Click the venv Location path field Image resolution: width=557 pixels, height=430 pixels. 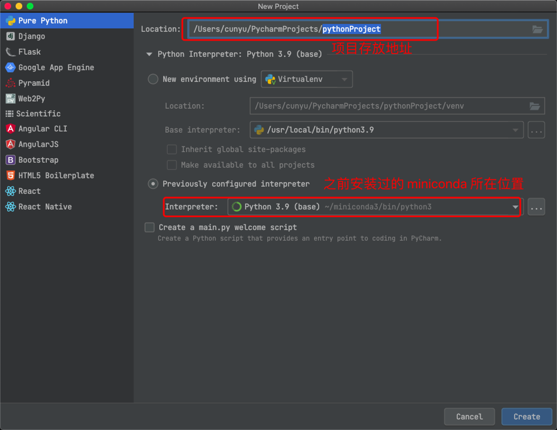click(397, 106)
